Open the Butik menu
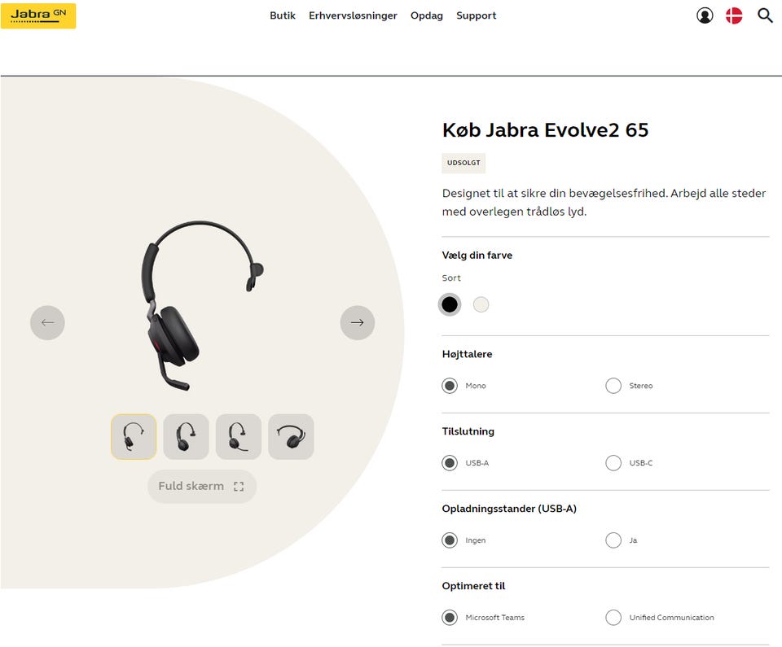Image resolution: width=782 pixels, height=647 pixels. (283, 15)
